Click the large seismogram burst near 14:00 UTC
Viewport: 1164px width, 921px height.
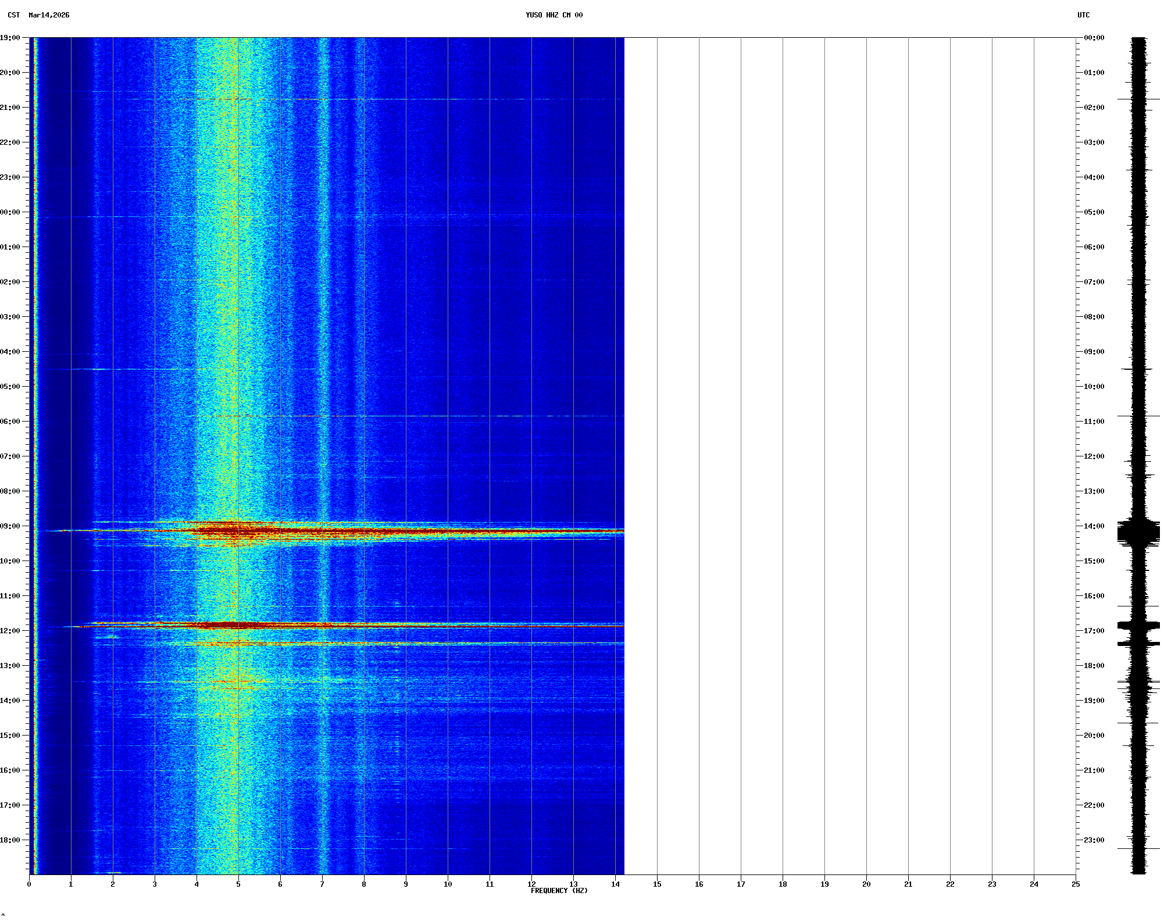pyautogui.click(x=1138, y=533)
